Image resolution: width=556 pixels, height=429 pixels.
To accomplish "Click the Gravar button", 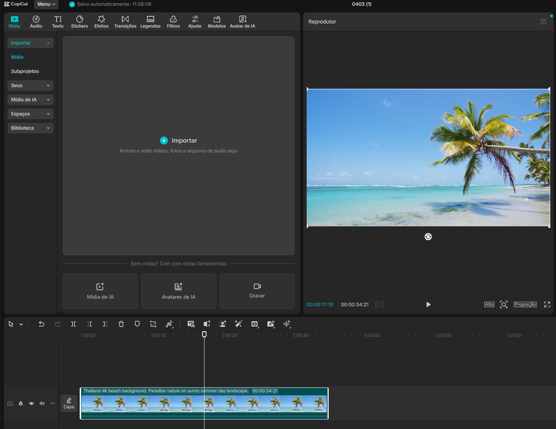I will pos(257,291).
